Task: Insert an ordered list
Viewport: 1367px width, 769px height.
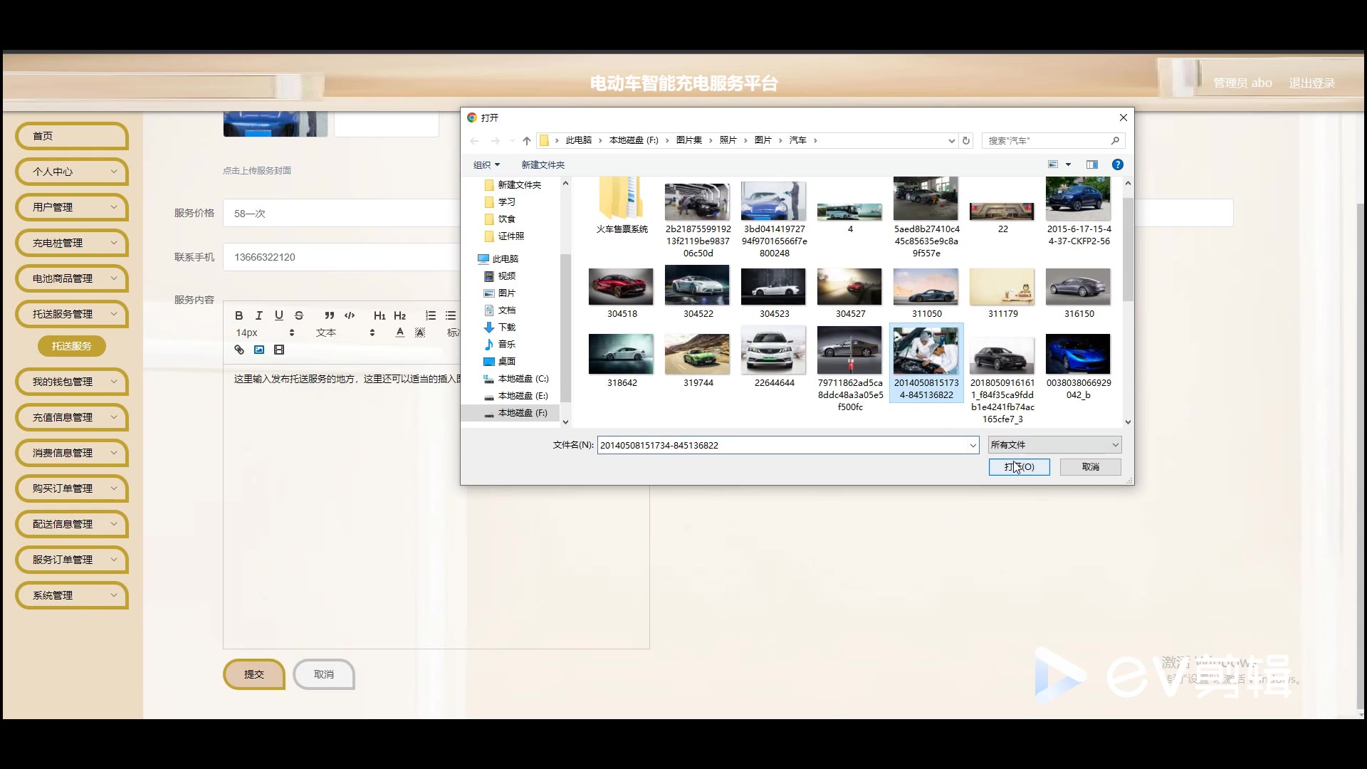Action: [x=431, y=315]
